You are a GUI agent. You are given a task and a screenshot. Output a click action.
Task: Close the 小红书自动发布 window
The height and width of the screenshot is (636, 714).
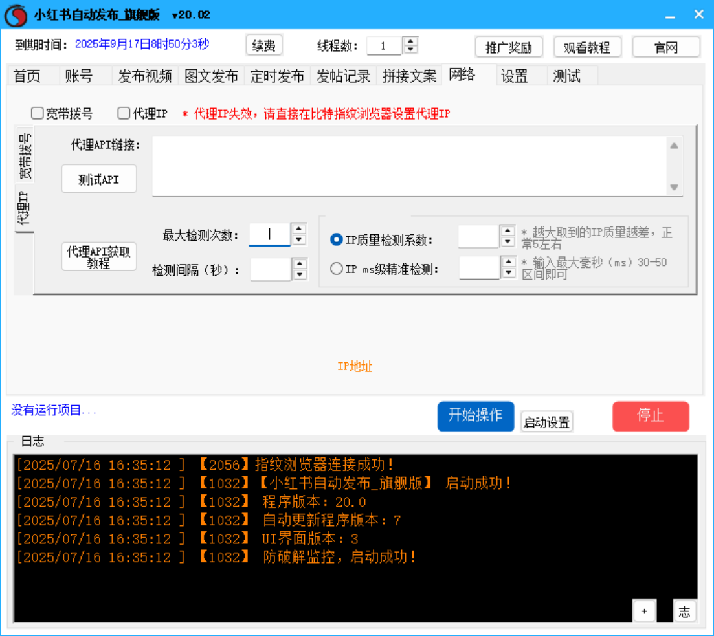click(x=699, y=15)
